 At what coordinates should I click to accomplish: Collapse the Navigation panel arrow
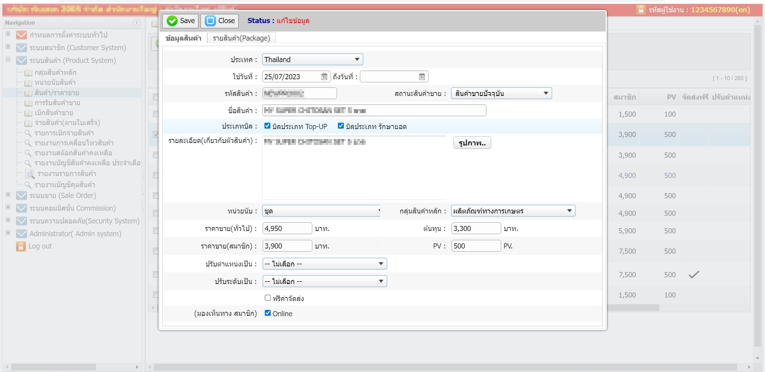point(137,23)
